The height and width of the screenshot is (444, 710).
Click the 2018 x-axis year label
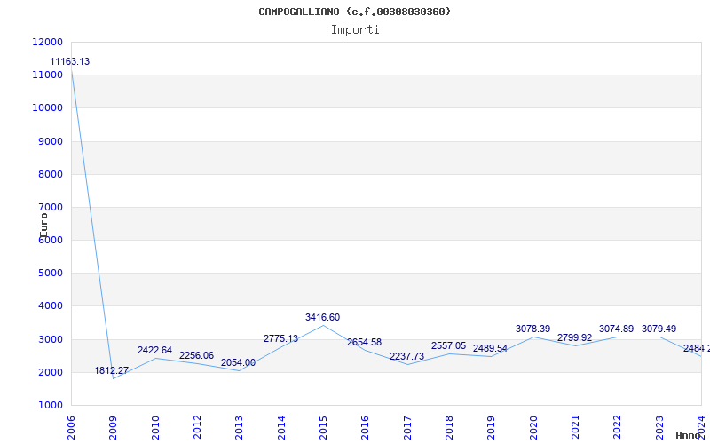coord(449,427)
